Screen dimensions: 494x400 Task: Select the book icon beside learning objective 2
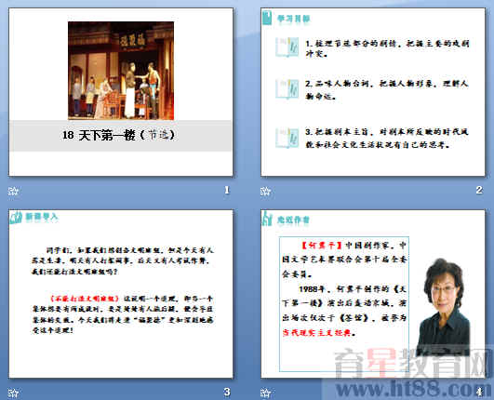[x=287, y=89]
